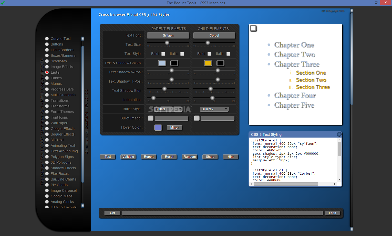Click the parent Bullet Image path field
Viewport: 392px width, 236px height.
click(171, 118)
